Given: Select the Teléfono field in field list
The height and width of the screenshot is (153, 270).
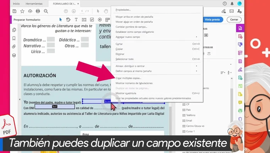Looking at the screenshot, I should click(x=191, y=115).
